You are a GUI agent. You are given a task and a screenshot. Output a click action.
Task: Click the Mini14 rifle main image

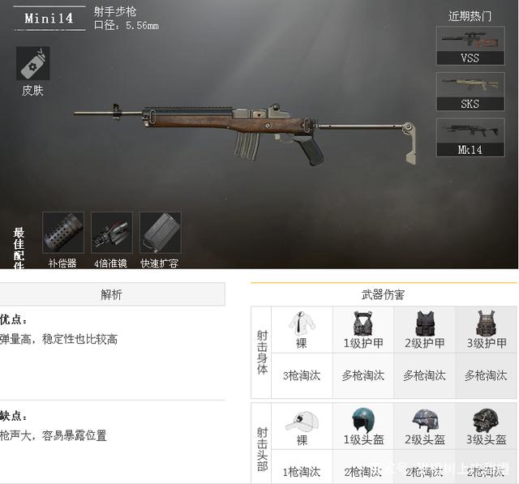[x=245, y=134]
